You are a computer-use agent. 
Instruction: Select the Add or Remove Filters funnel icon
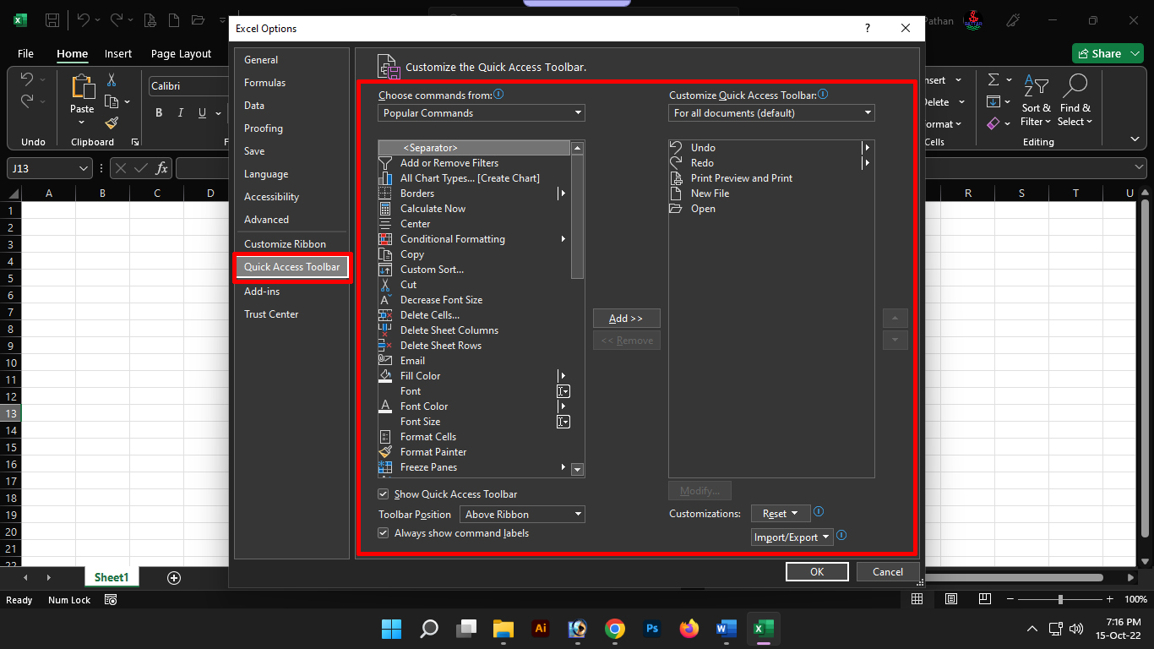(x=385, y=163)
